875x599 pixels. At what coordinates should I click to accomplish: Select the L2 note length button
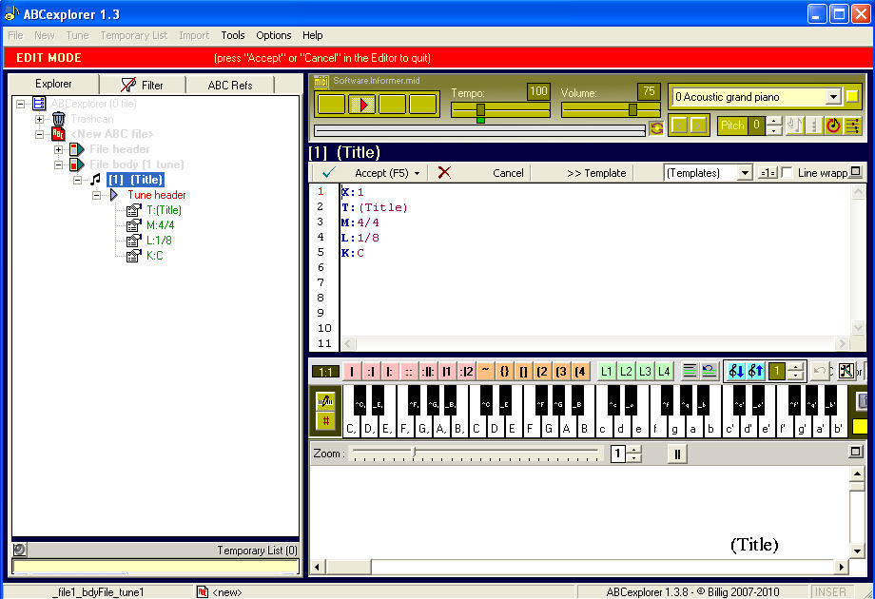point(626,372)
